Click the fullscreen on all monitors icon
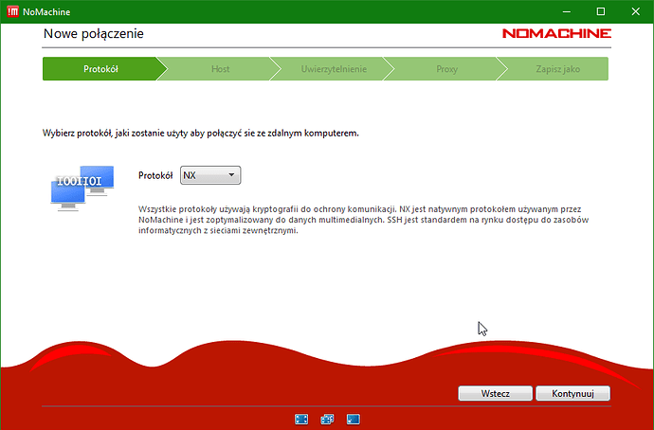 (x=328, y=418)
